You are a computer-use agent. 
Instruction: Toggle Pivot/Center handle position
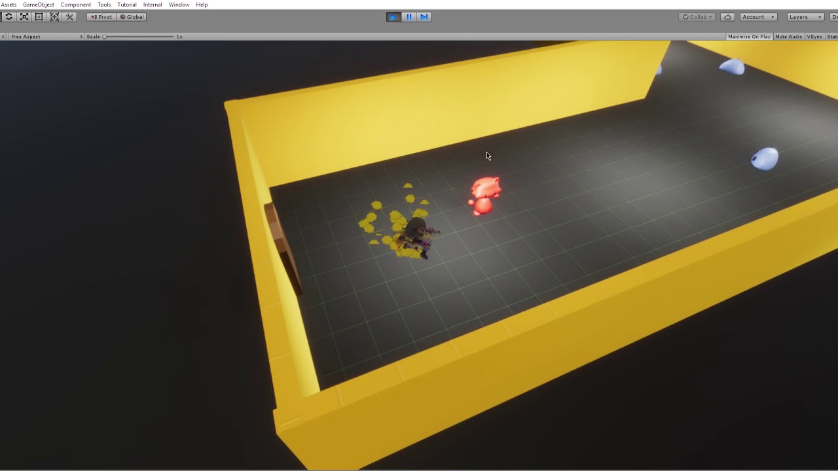(101, 17)
